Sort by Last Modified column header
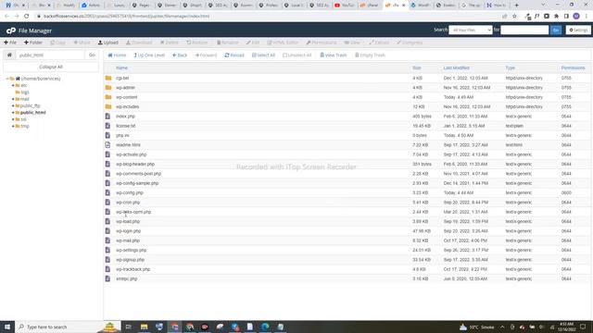Image resolution: width=593 pixels, height=333 pixels. [456, 68]
